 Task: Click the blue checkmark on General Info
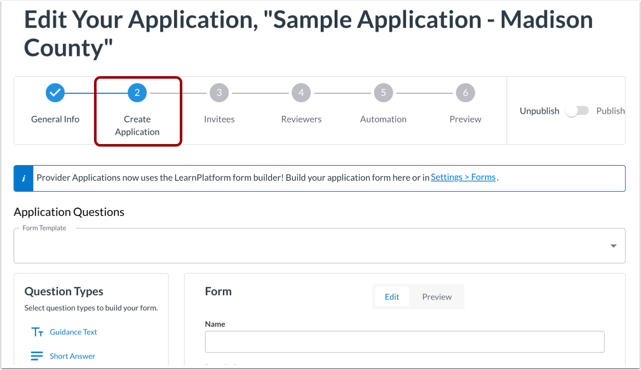(x=55, y=92)
